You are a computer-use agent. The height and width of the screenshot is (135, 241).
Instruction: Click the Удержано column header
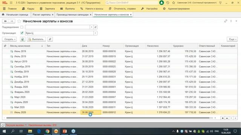coord(185,46)
